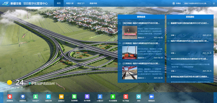Click 详情 for the 2025-07-01 notice

click(x=173, y=35)
